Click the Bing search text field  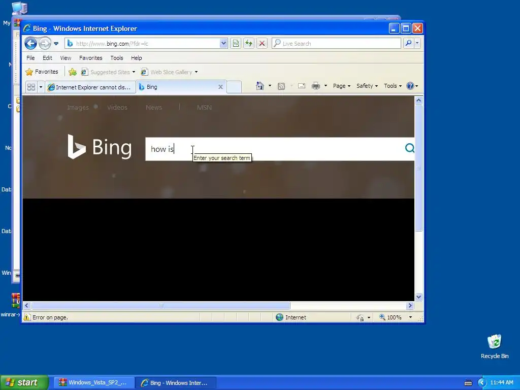pyautogui.click(x=274, y=149)
